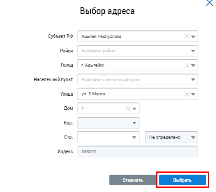Click the Выбрать button
The image size is (216, 192).
[183, 180]
